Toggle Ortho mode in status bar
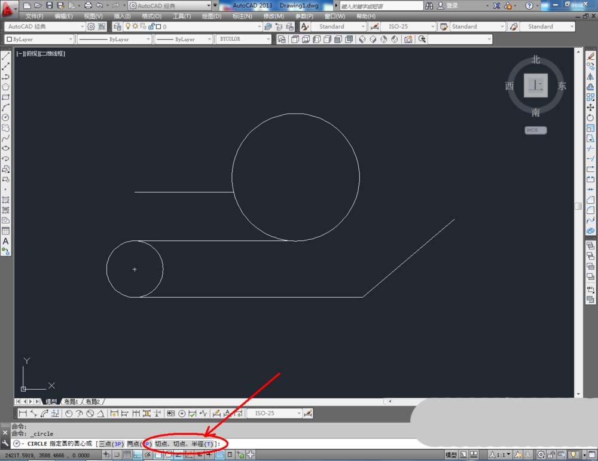 pyautogui.click(x=138, y=454)
